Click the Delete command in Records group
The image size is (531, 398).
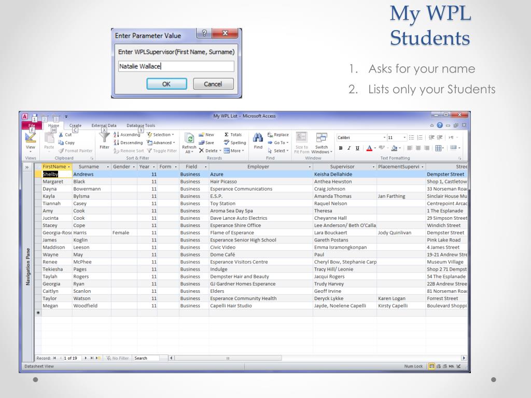(210, 151)
